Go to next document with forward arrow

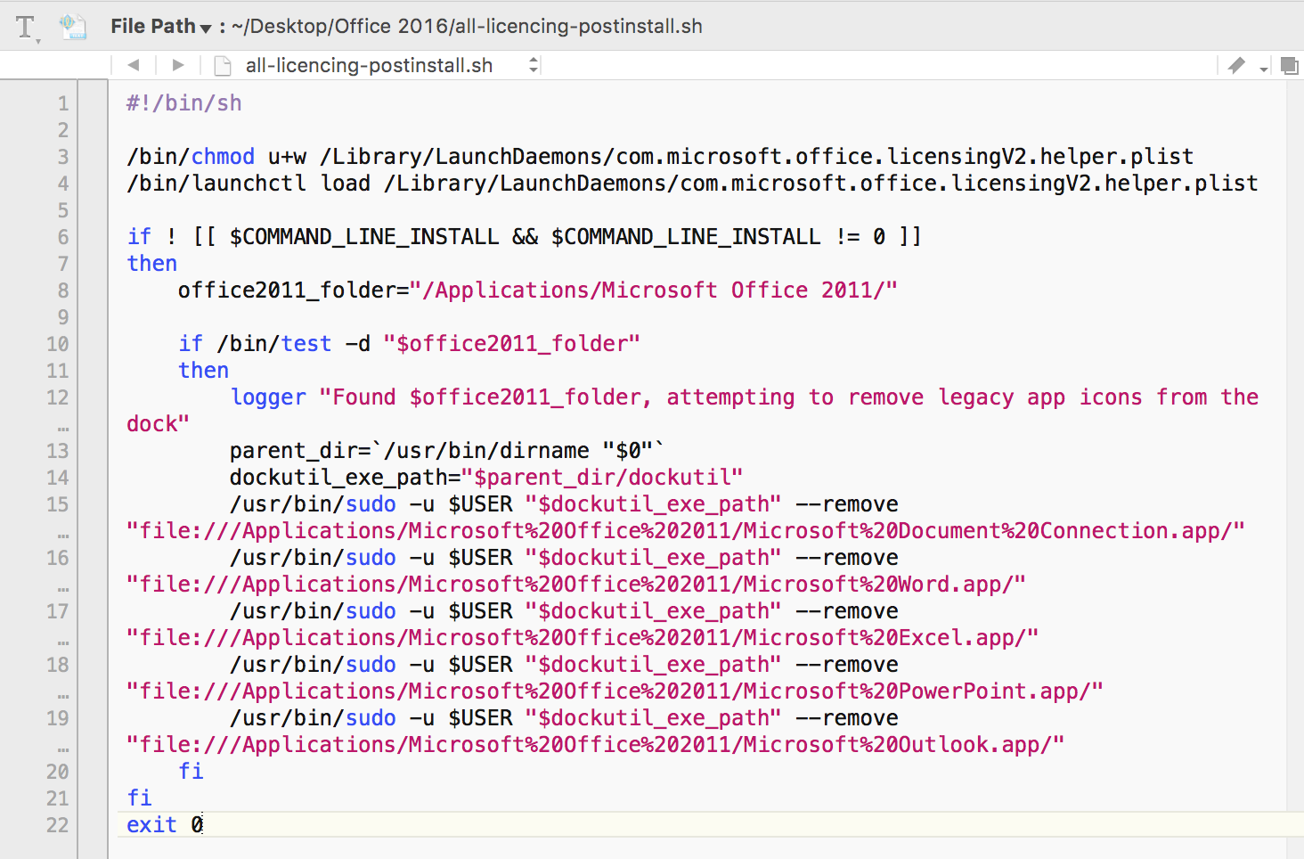click(178, 65)
